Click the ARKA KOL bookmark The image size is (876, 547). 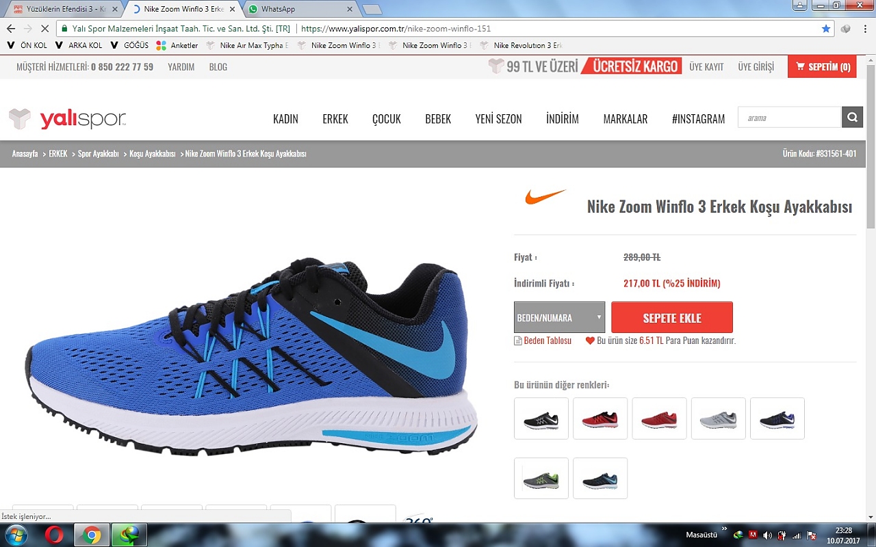(79, 46)
